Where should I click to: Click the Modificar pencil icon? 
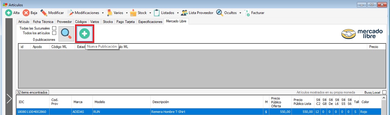[x=44, y=13]
